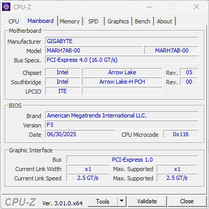This screenshot has width=209, height=209.
Task: Click the CPU Microcode value 0x116
Action: pos(181,134)
